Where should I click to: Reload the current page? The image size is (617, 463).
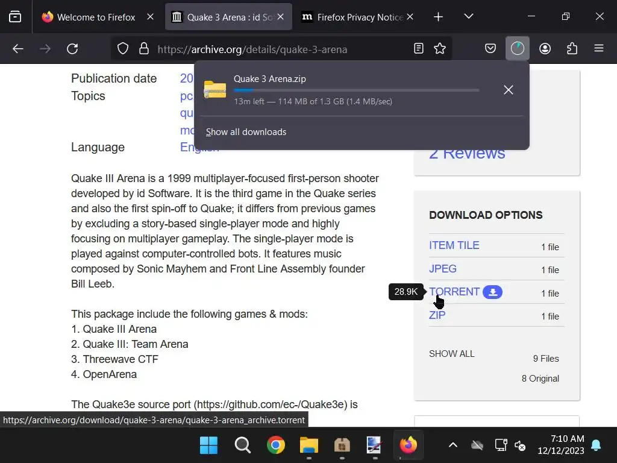click(x=72, y=49)
